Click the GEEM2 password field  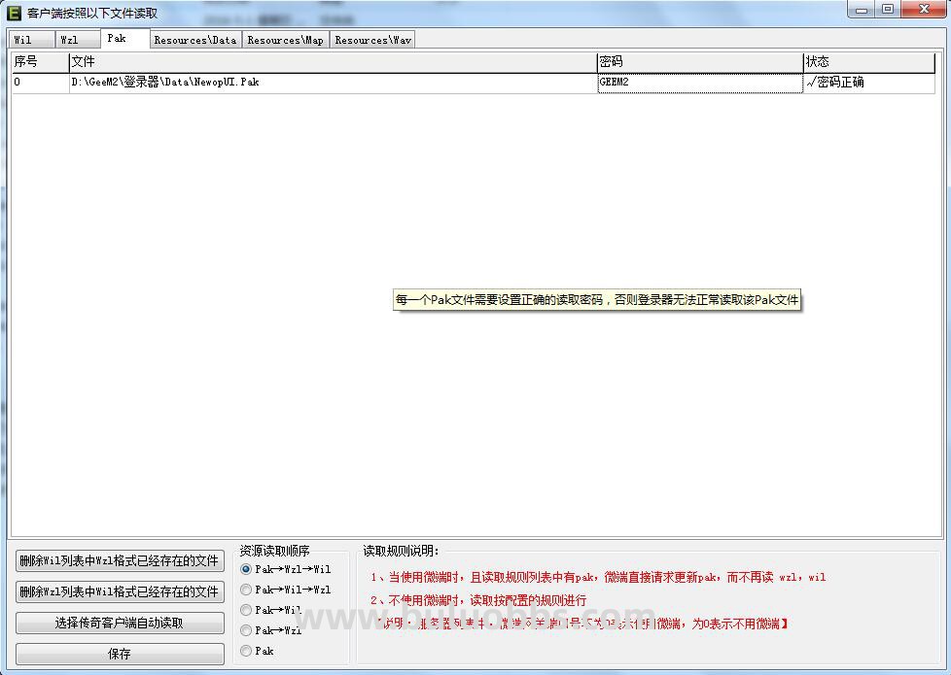pyautogui.click(x=700, y=83)
